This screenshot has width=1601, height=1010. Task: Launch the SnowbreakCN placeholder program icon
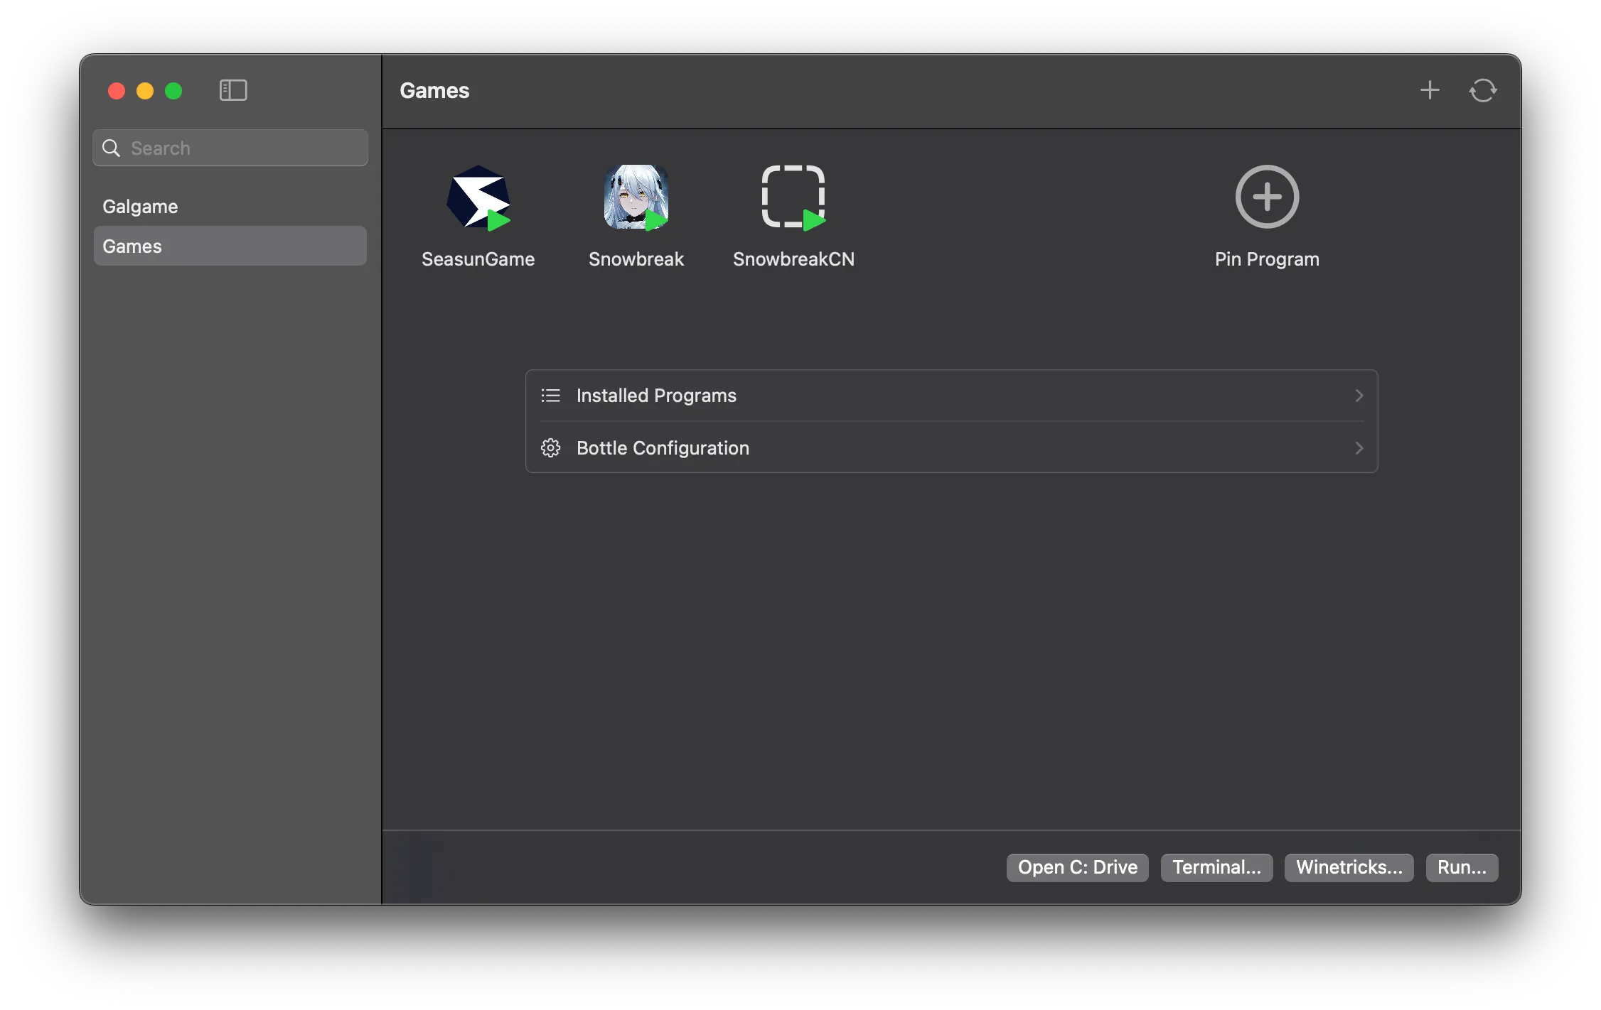pyautogui.click(x=793, y=197)
